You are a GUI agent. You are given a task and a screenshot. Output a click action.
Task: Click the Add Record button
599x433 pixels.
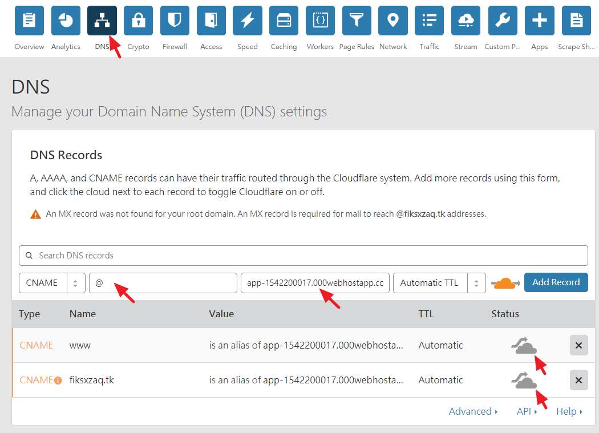coord(556,282)
